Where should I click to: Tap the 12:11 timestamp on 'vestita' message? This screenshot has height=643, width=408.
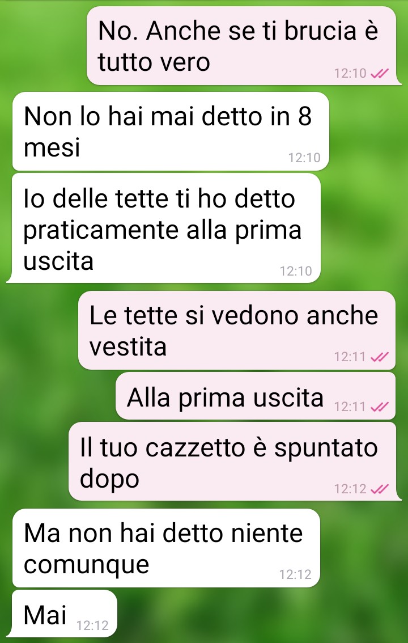[350, 357]
